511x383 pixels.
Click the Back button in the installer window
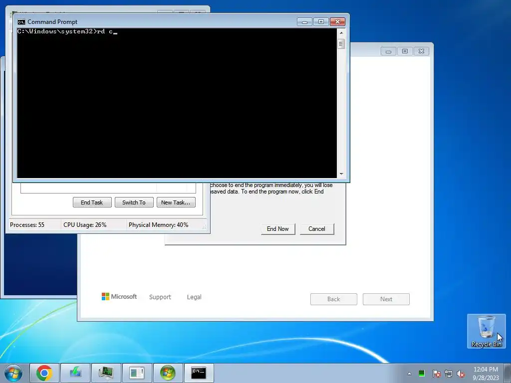334,299
